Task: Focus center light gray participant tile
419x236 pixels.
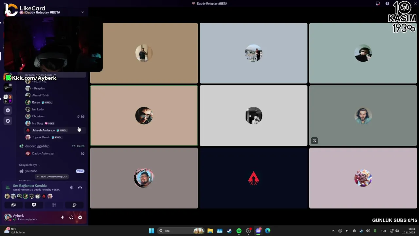Action: [x=253, y=116]
